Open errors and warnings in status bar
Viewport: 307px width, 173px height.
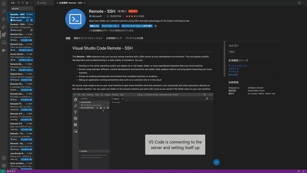point(11,171)
